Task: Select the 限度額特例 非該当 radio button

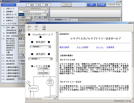Action: (19, 64)
